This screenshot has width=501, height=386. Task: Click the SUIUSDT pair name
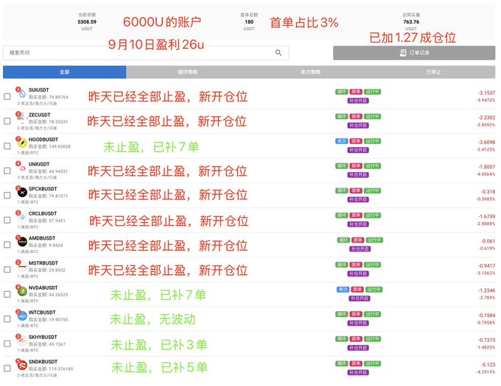tap(38, 90)
